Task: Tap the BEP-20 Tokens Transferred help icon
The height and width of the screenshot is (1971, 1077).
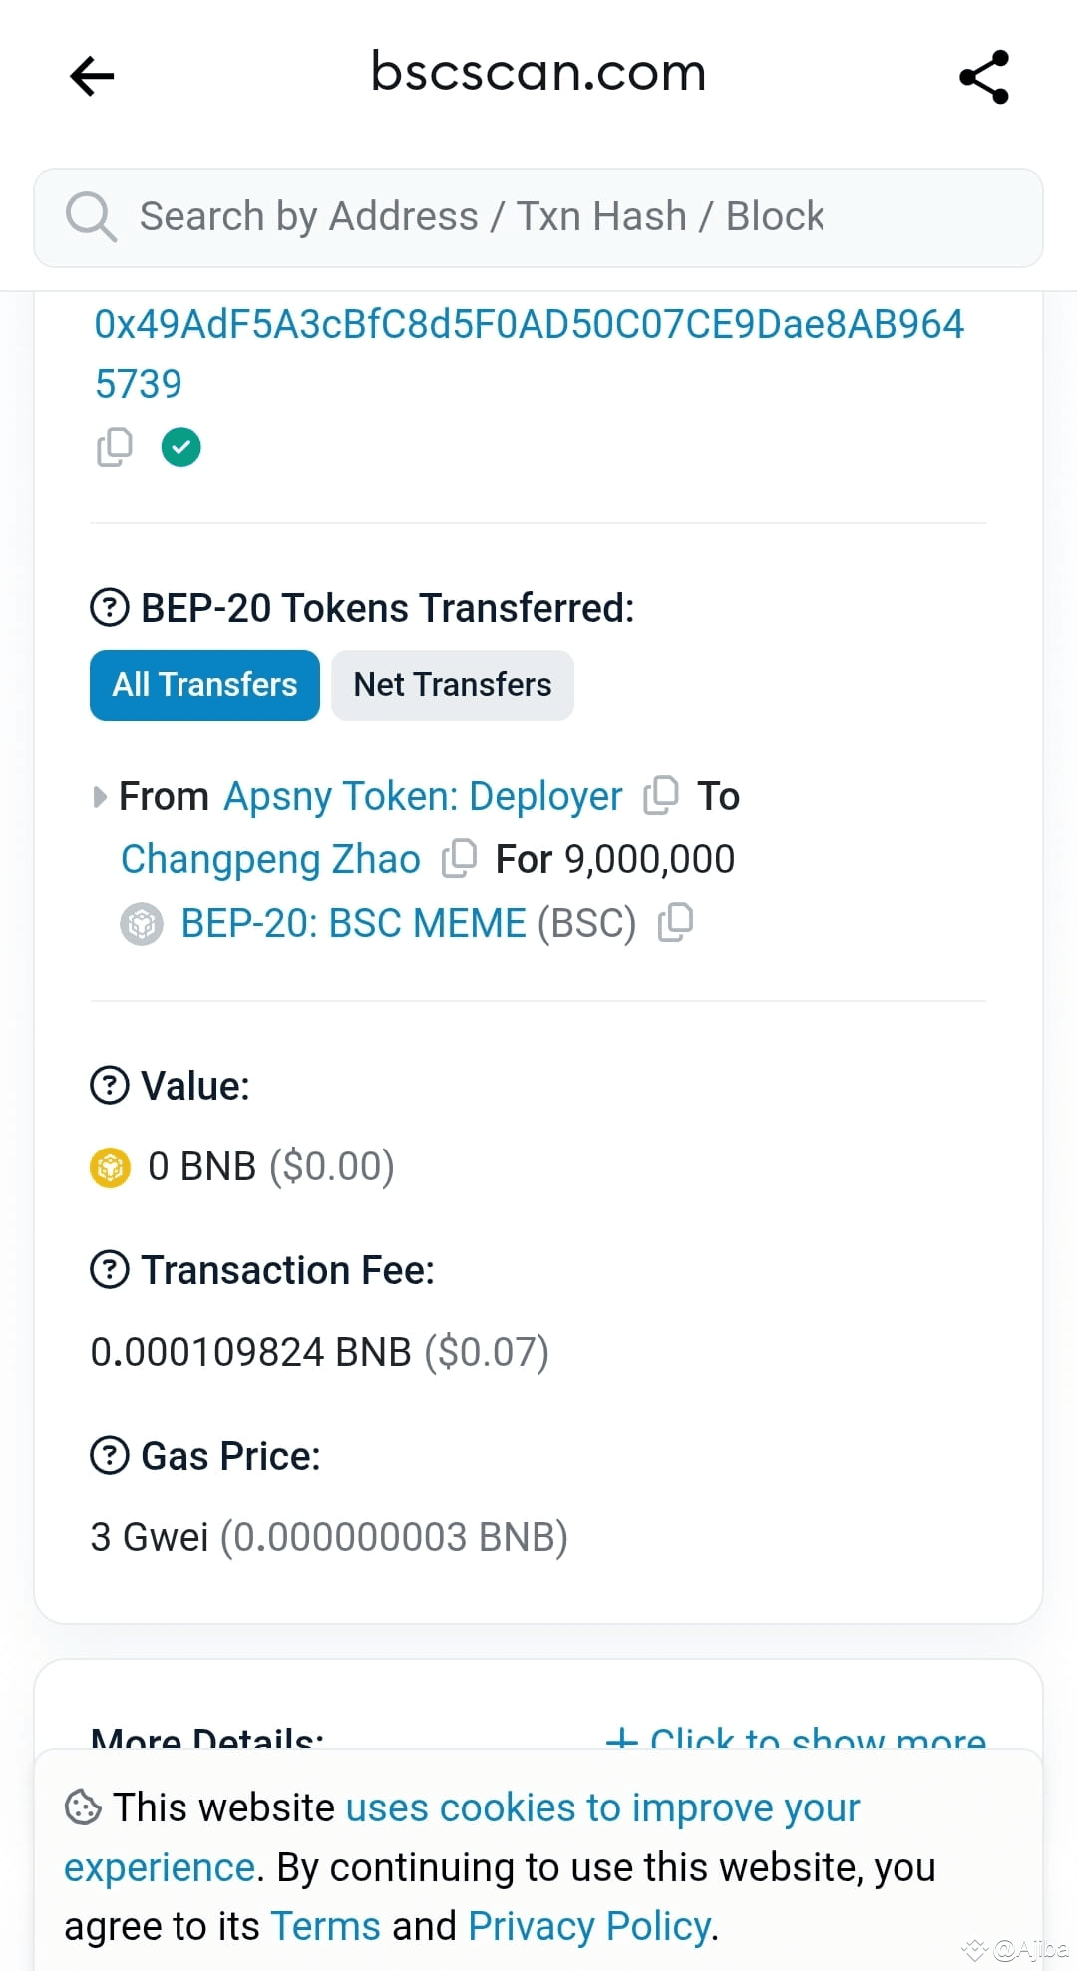Action: pyautogui.click(x=110, y=607)
